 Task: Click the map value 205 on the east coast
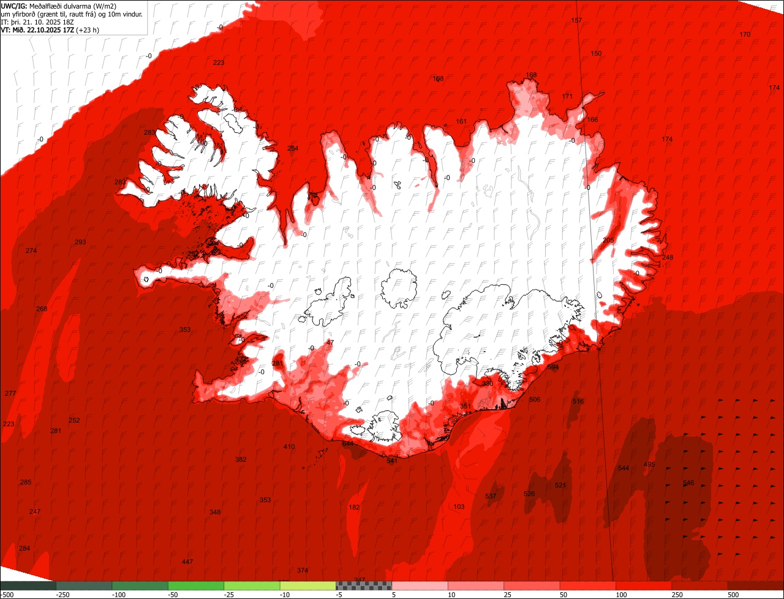click(x=608, y=240)
